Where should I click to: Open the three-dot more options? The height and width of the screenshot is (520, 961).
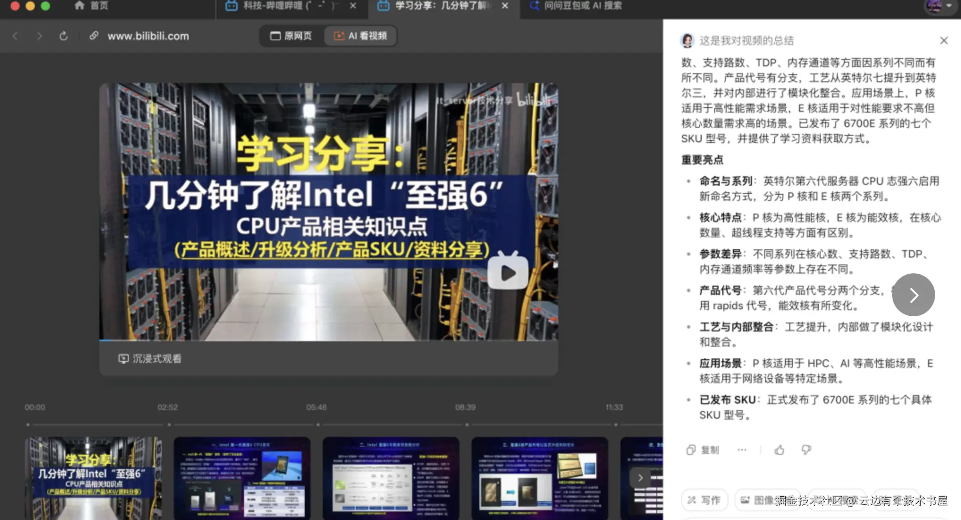742,450
